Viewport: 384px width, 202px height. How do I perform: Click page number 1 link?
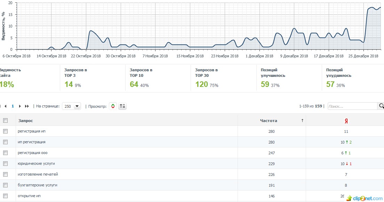click(13, 106)
